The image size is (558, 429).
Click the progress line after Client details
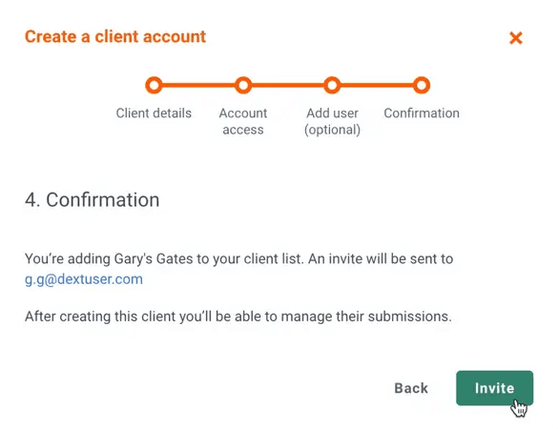pos(198,86)
